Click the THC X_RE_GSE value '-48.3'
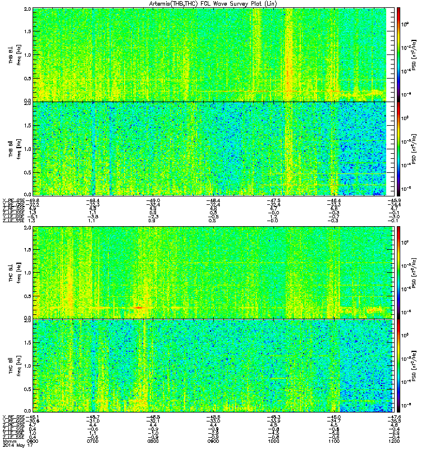This screenshot has height=449, width=421. tap(273, 417)
